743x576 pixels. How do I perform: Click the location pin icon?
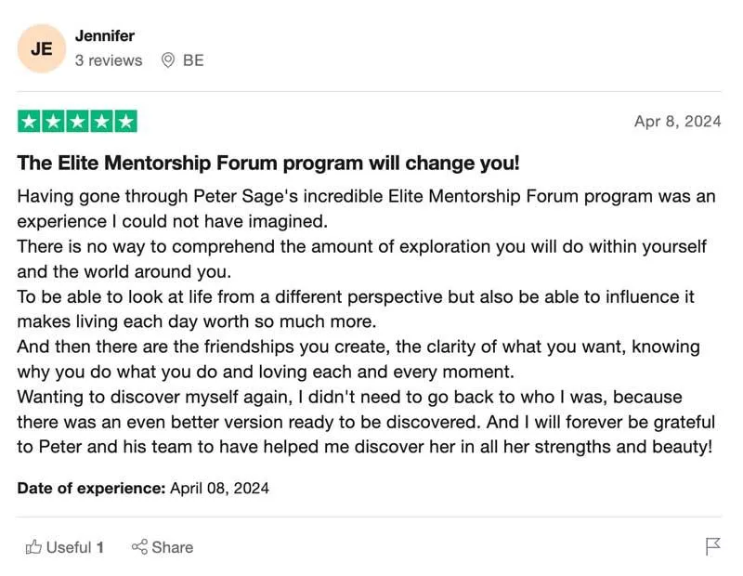[168, 60]
